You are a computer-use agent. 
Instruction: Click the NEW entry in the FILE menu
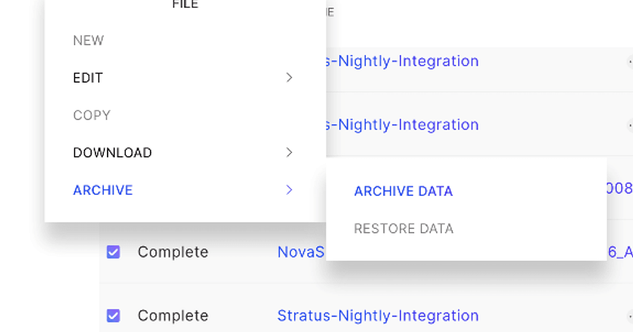pyautogui.click(x=89, y=40)
